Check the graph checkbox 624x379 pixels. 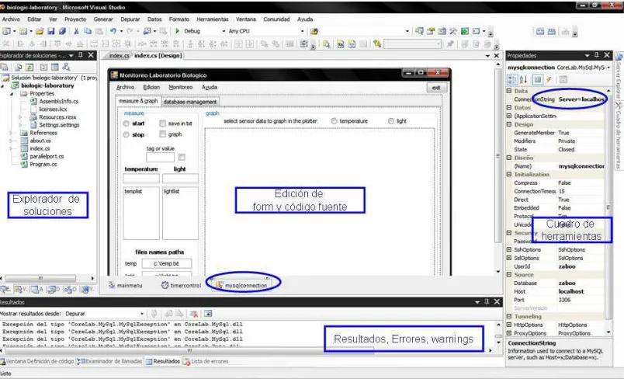tap(162, 134)
